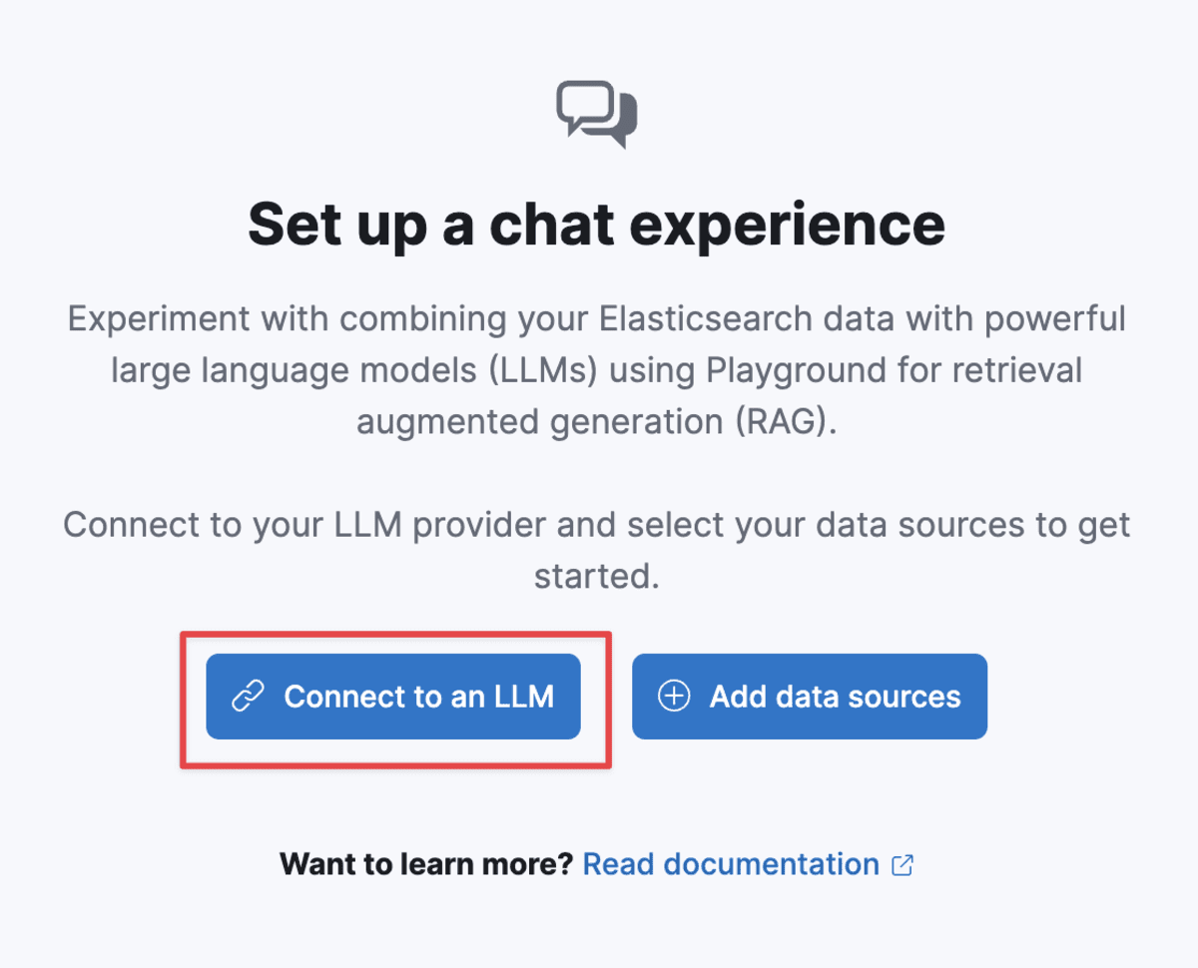Click the external link icon beside Read documentation
The width and height of the screenshot is (1198, 968).
tap(901, 864)
